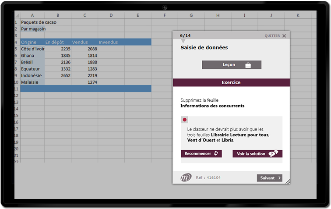Image resolution: width=331 pixels, height=209 pixels.
Task: Select the Exercice tab header
Action: pos(231,82)
